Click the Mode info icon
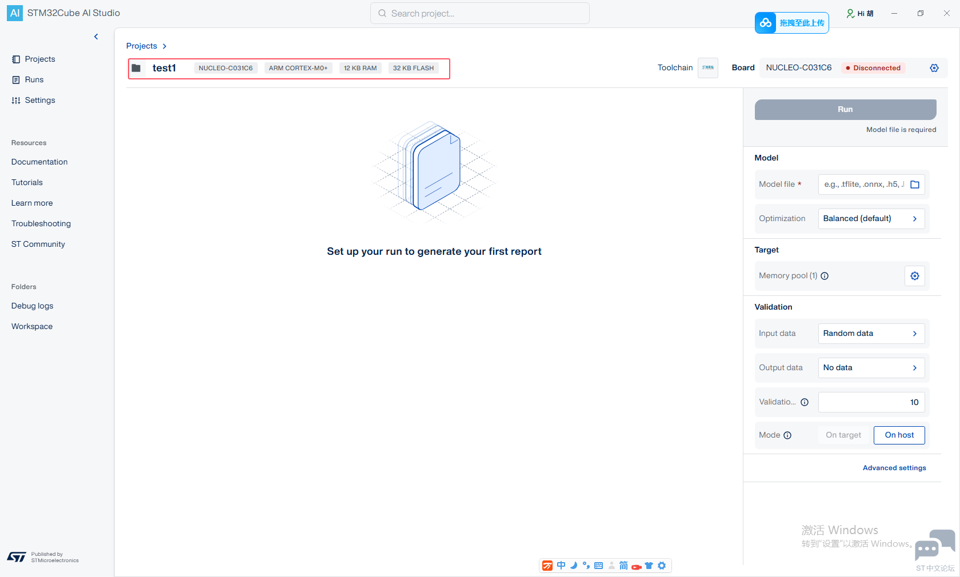 tap(787, 435)
